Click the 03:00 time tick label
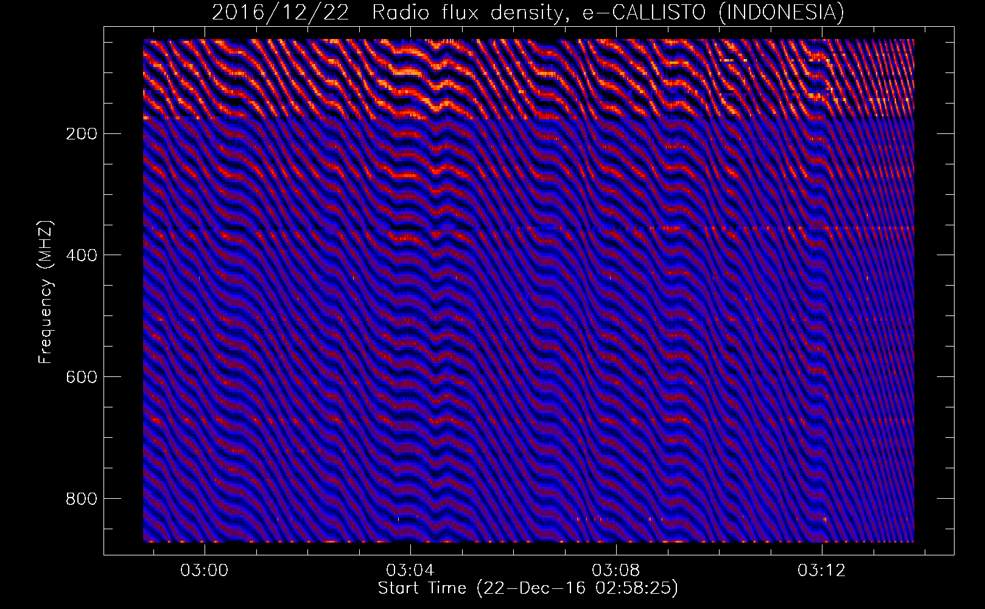Screen dimensions: 985x609 click(x=205, y=571)
